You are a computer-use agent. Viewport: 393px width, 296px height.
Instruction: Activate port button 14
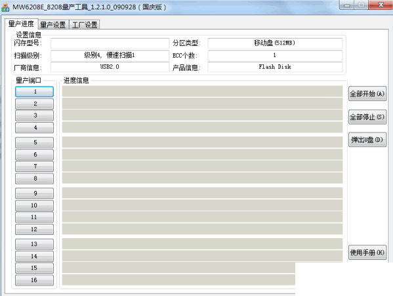[34, 256]
